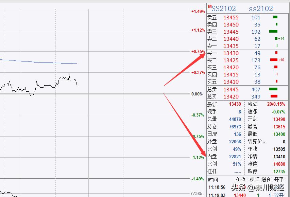
Task: Click the green +14 bar for 卖二
Action: 276,38
